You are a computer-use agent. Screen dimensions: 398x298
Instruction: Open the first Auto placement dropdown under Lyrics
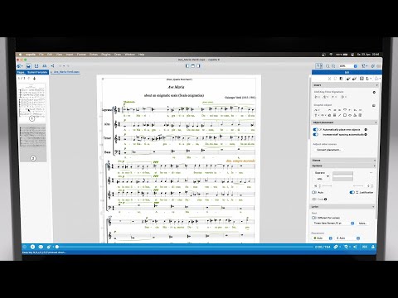tap(330, 238)
